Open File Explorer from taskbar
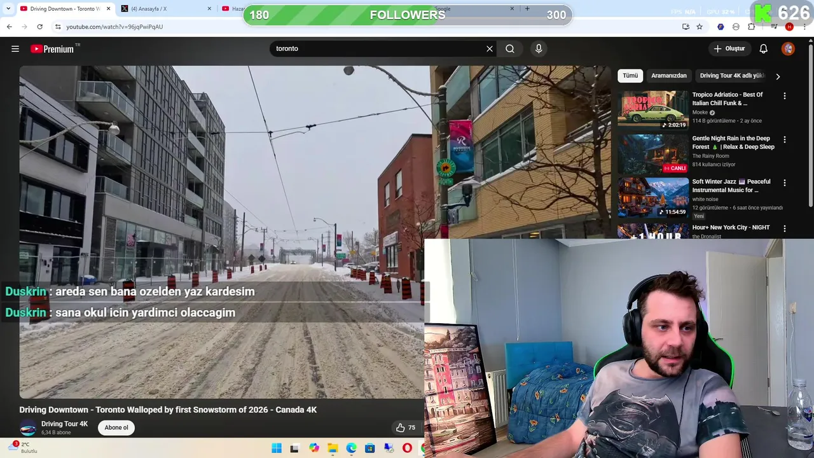Image resolution: width=814 pixels, height=458 pixels. click(333, 448)
